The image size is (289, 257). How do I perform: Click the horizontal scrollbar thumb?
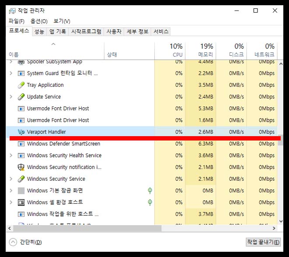coord(87,228)
